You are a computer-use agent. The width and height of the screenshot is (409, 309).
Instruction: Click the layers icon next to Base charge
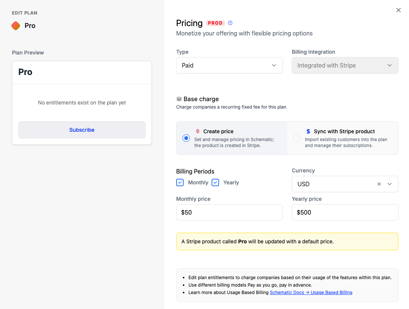[179, 99]
